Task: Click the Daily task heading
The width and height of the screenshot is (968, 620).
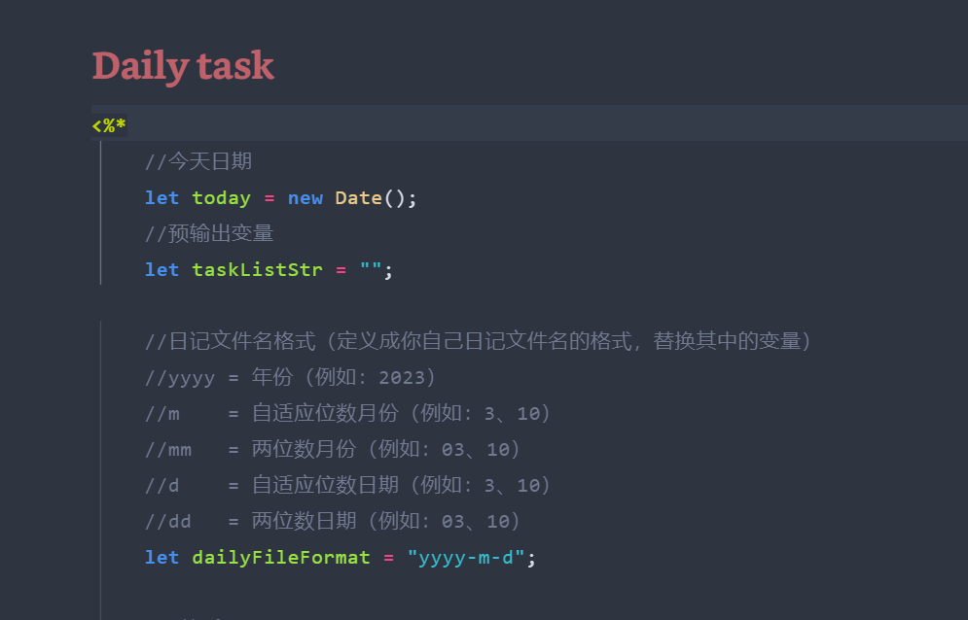Action: point(183,66)
